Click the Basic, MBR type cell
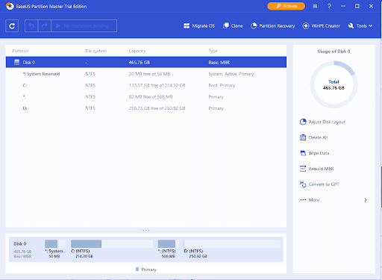Viewport: 382px width, 280px height. click(x=219, y=63)
